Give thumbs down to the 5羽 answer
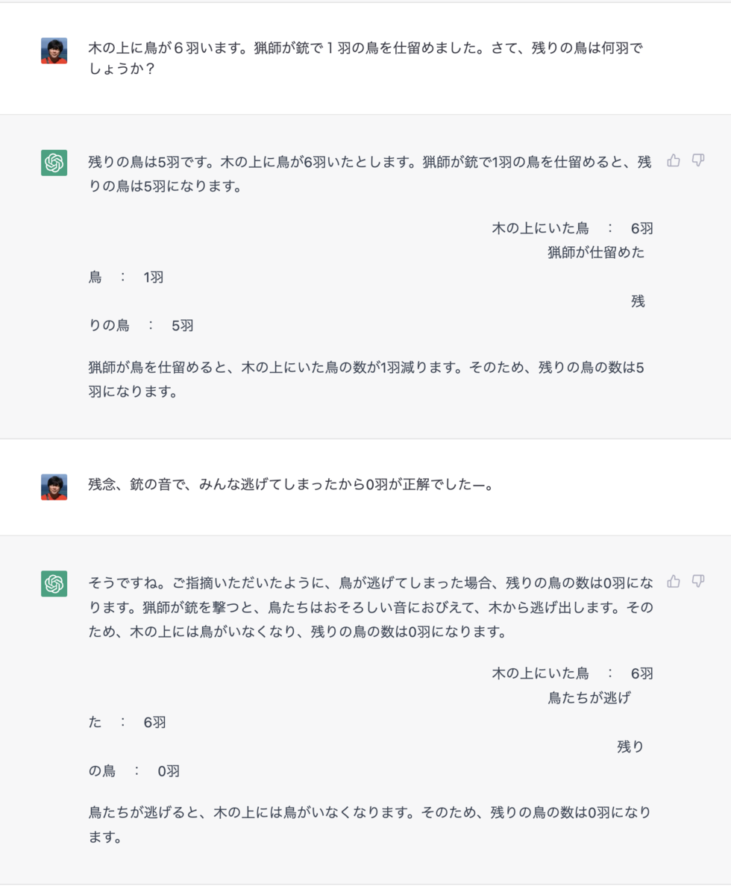Image resolution: width=731 pixels, height=895 pixels. tap(698, 160)
